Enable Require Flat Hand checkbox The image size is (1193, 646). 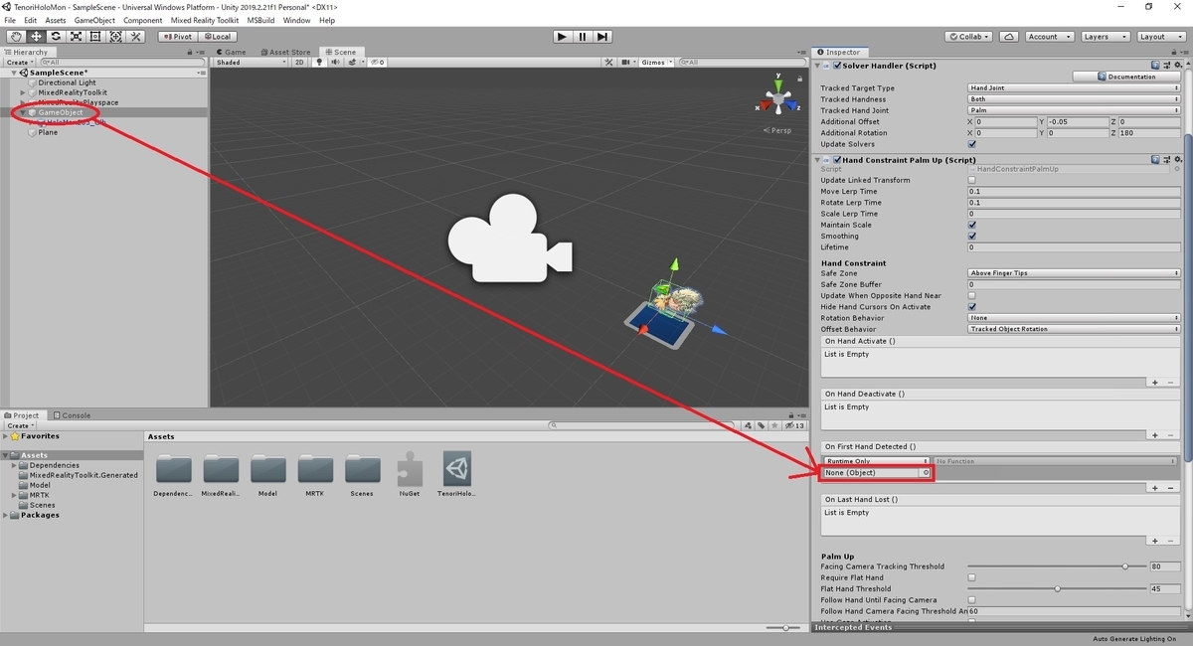pyautogui.click(x=971, y=577)
